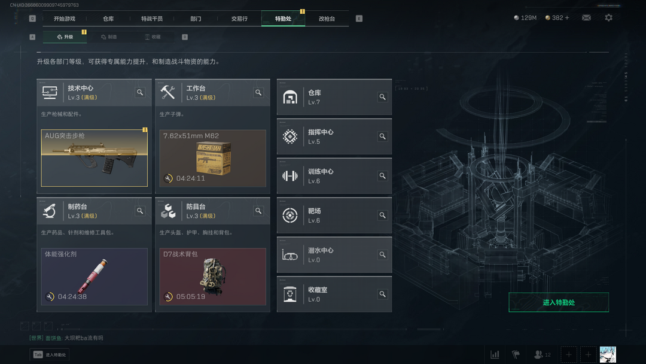
Task: Inspect 仓库 with its magnifier icon
Action: 382,97
